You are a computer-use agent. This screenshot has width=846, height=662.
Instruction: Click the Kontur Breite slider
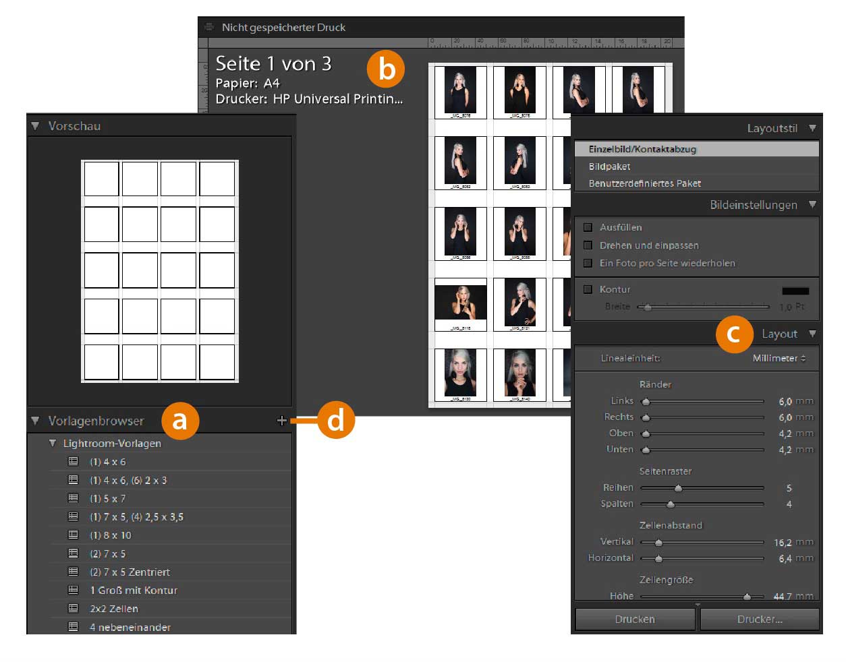[x=703, y=307]
